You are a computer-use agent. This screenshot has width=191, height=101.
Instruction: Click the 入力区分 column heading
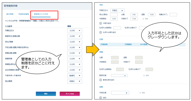pos(9,26)
